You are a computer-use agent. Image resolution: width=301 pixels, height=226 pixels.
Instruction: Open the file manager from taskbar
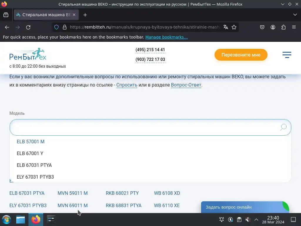pos(21,220)
